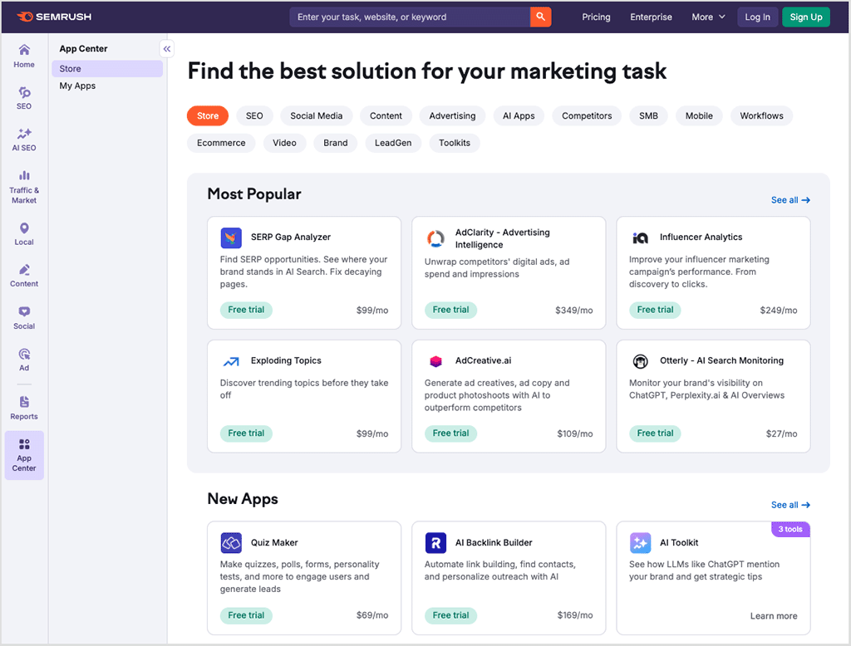Click the SERP Gap Analyzer app icon
851x646 pixels.
click(x=231, y=237)
